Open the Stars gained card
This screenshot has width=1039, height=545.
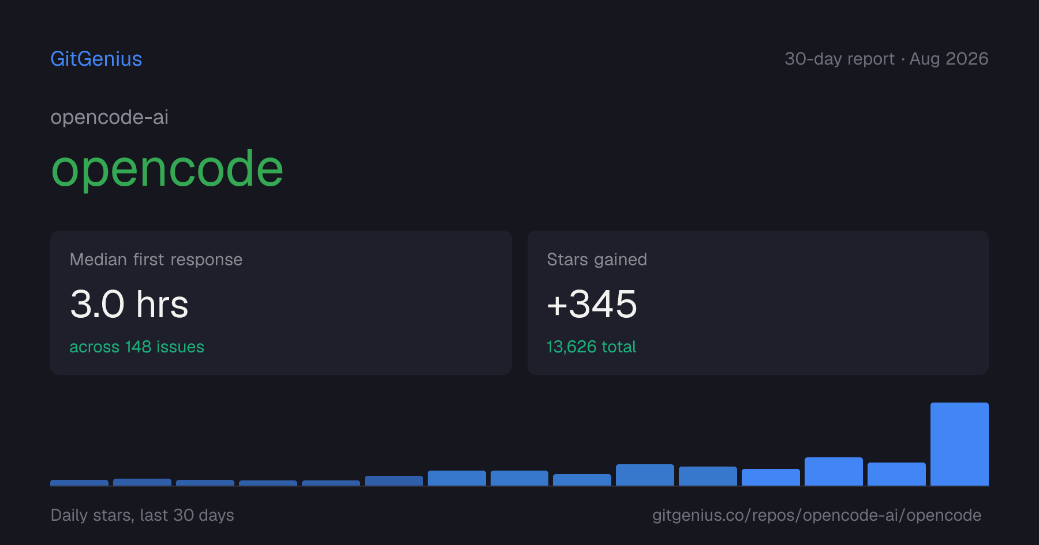click(x=758, y=303)
